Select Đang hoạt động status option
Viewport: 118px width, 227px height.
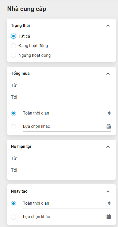[13, 46]
